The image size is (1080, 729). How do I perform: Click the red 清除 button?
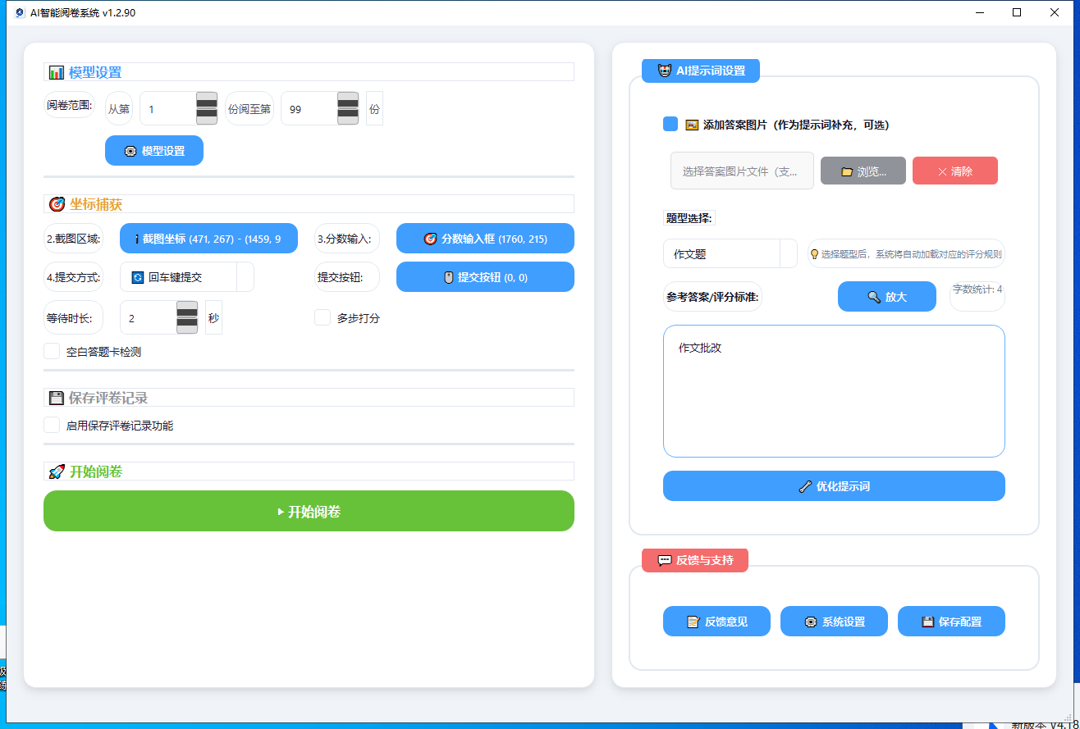pos(954,171)
